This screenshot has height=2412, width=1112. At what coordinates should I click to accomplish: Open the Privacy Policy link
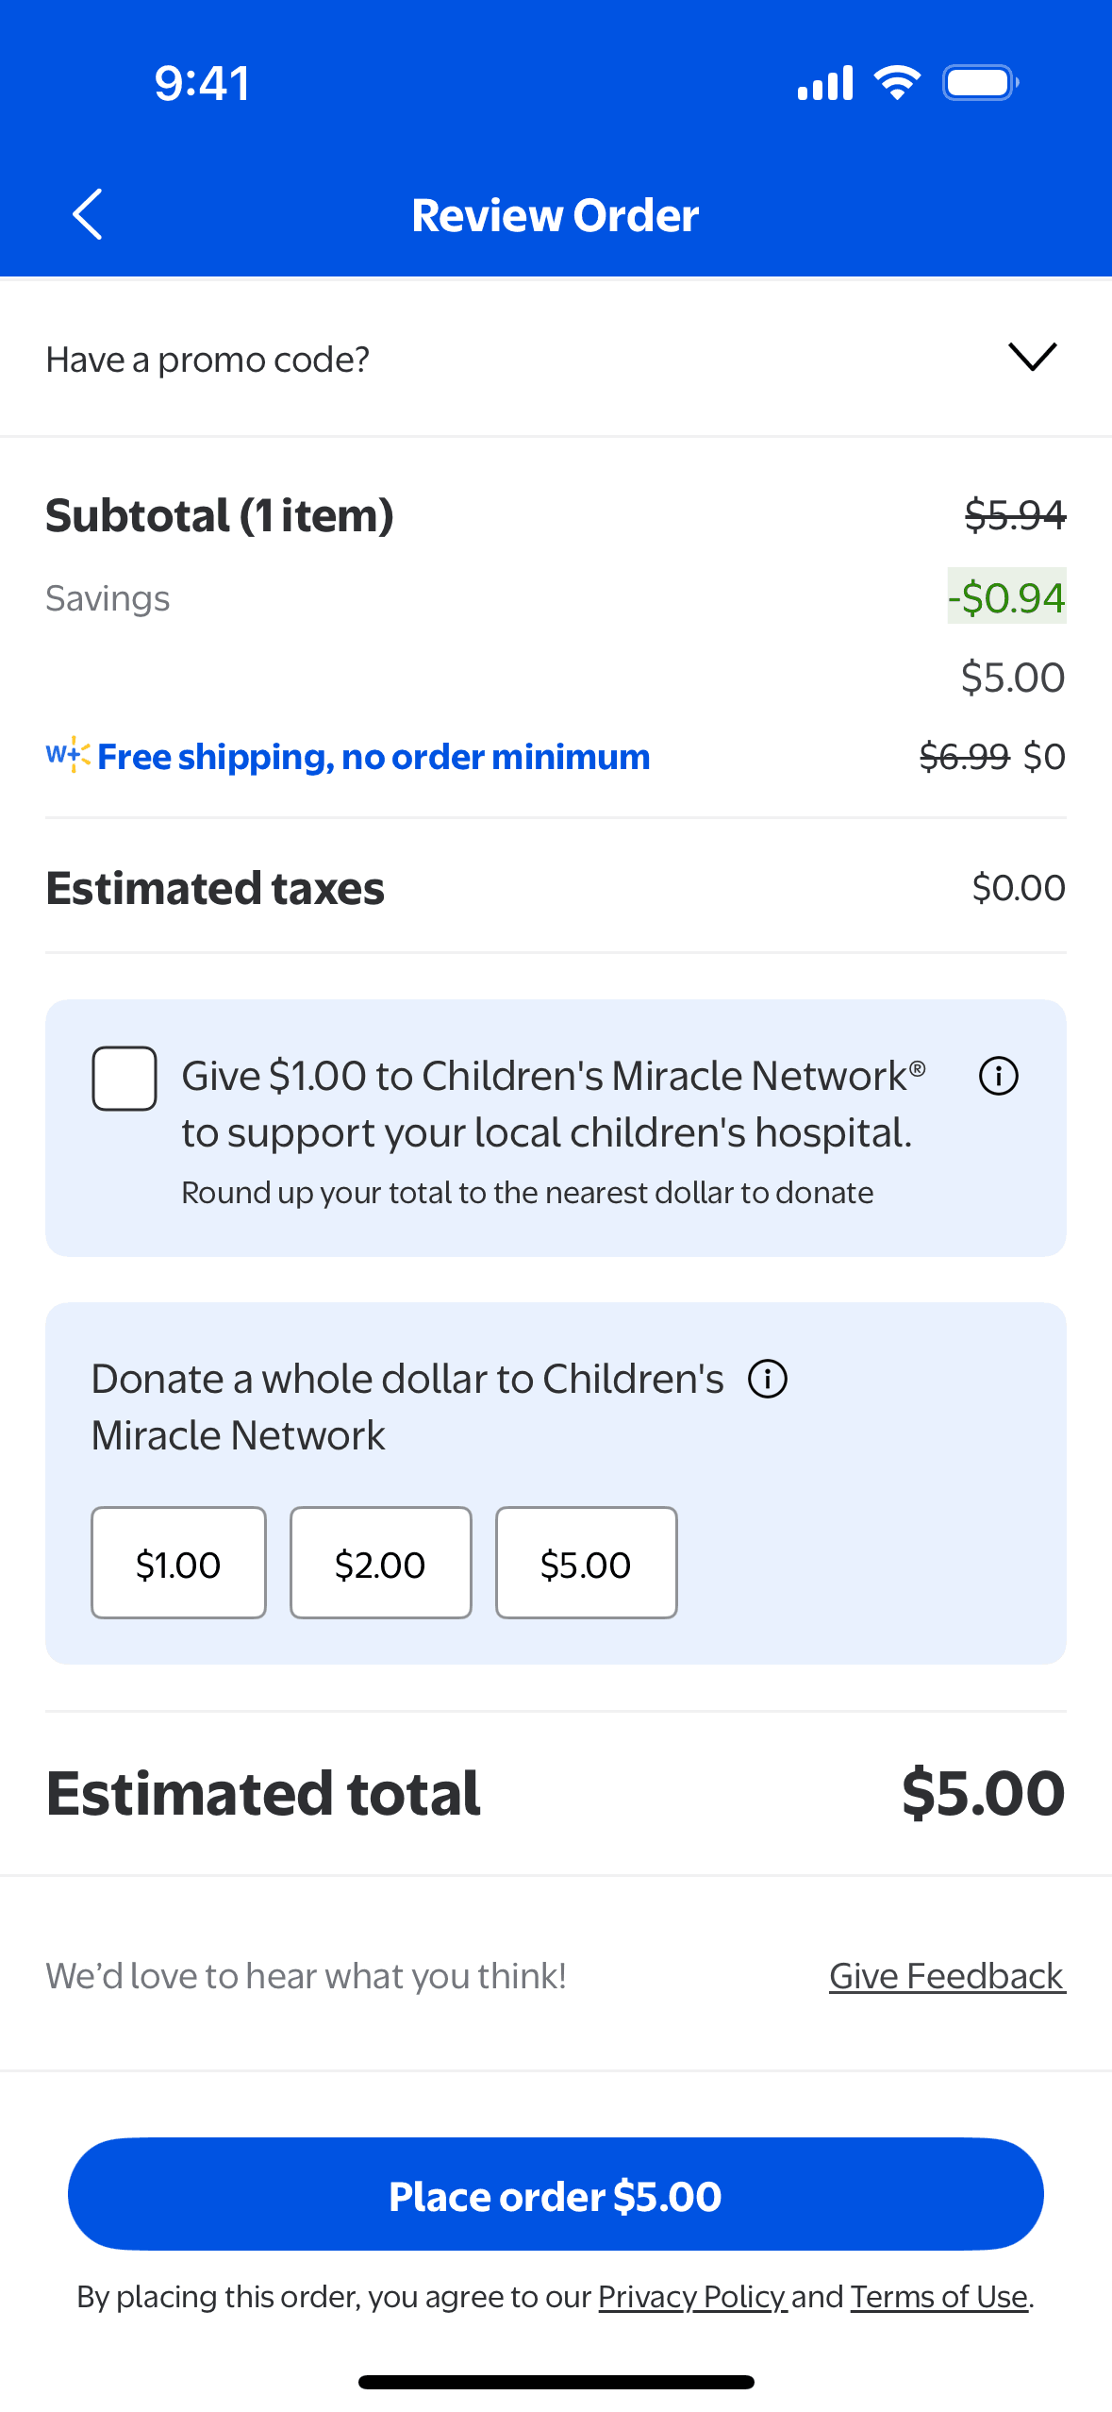[691, 2297]
